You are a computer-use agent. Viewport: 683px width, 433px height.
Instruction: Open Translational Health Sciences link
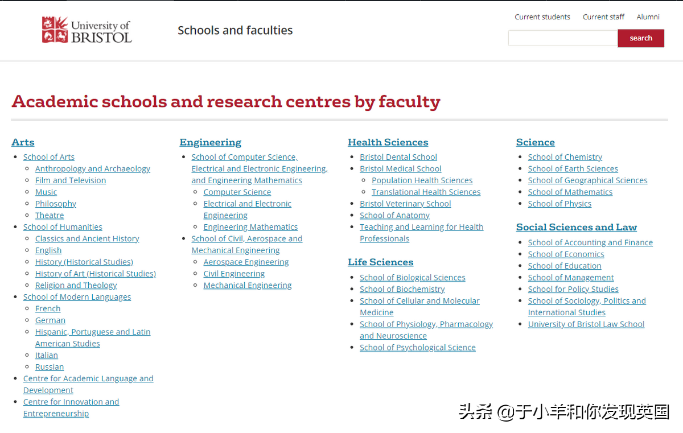tap(426, 192)
